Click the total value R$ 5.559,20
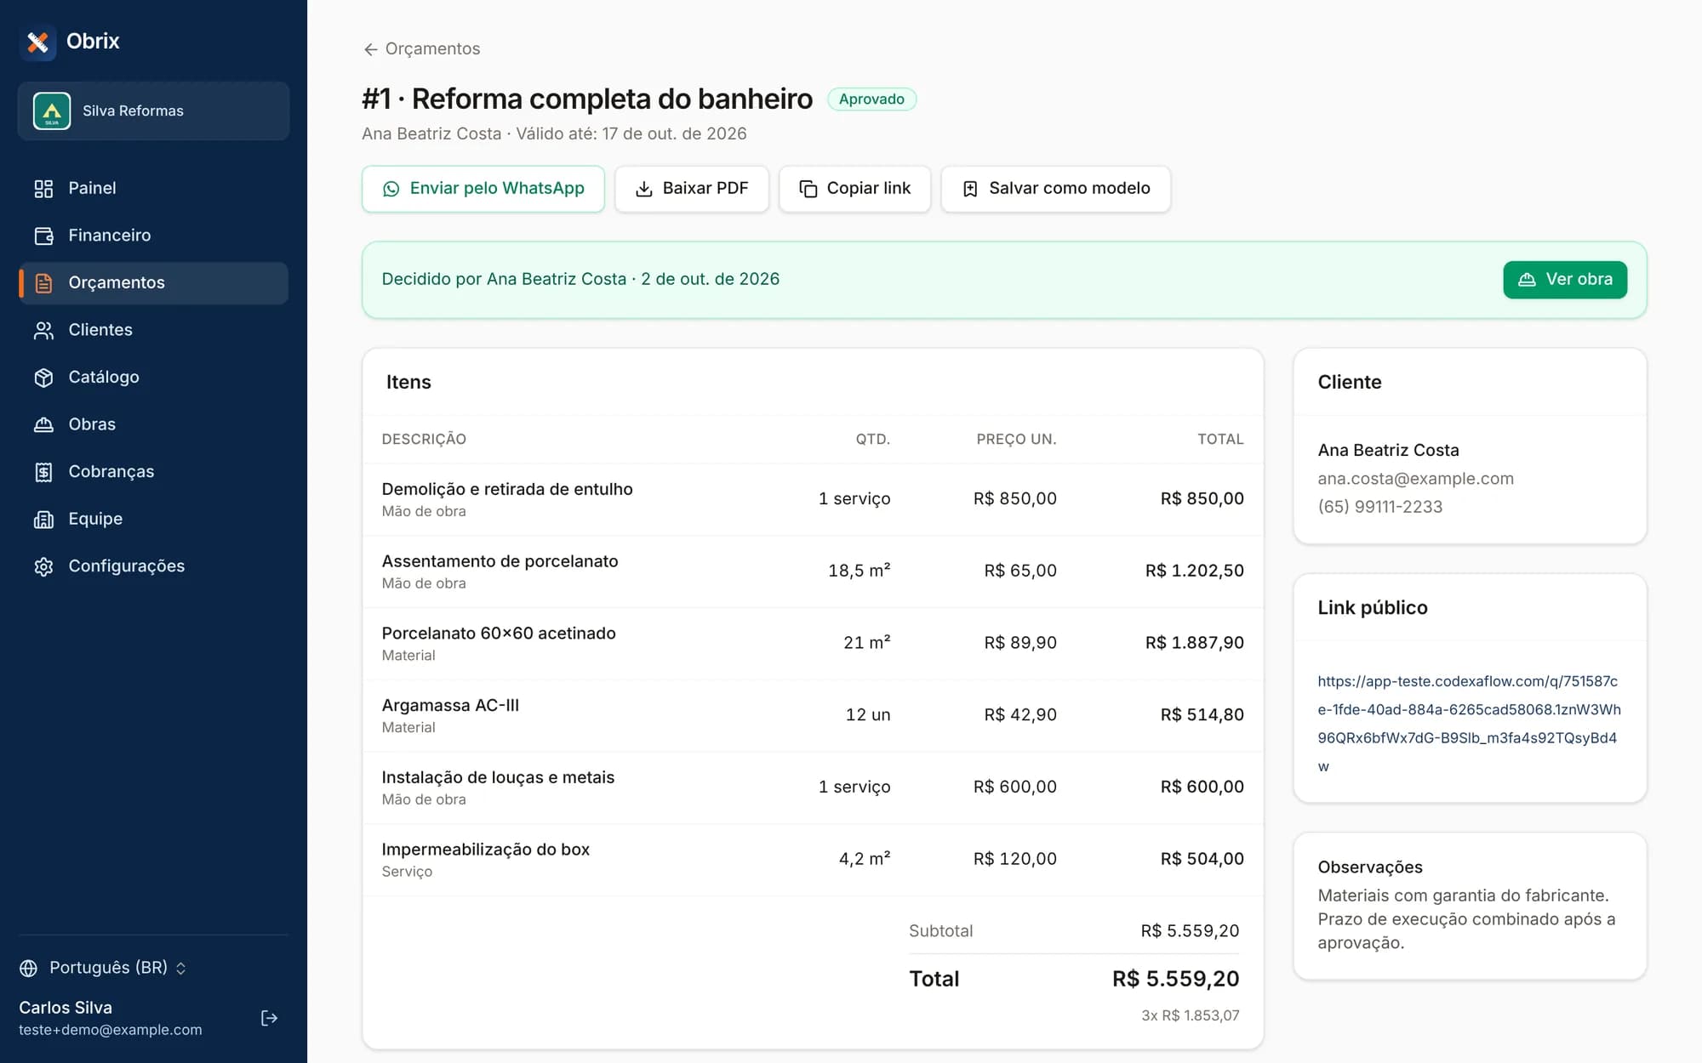 [x=1175, y=979]
